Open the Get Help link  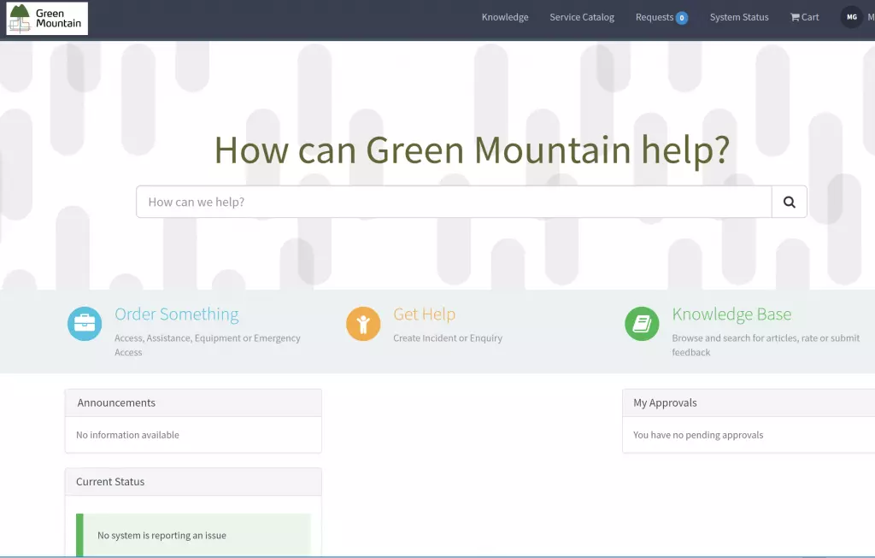424,314
